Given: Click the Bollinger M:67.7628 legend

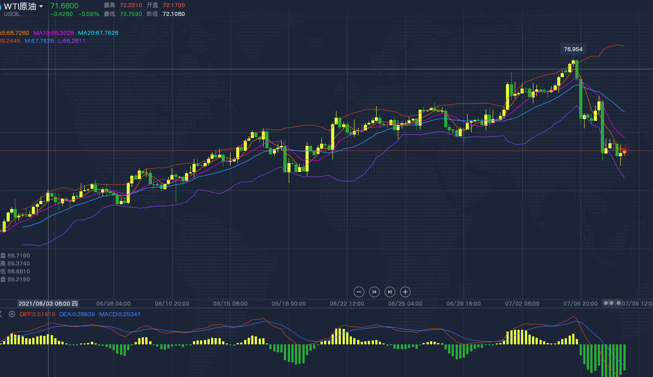Looking at the screenshot, I should [x=39, y=41].
